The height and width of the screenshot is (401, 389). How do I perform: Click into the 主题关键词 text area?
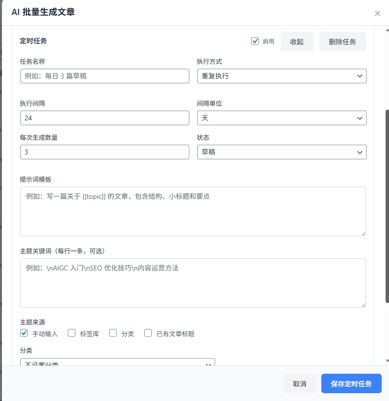tap(193, 283)
